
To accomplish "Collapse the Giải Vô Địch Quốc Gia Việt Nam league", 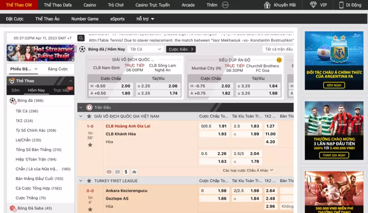I will pos(81,116).
